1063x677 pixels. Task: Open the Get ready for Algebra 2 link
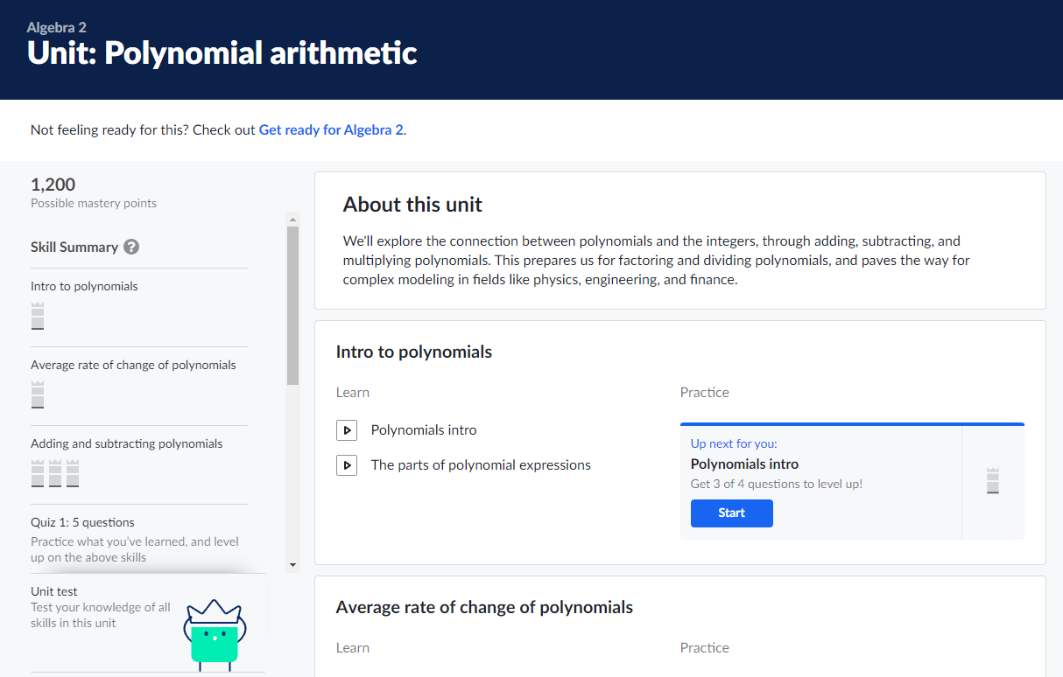[331, 129]
